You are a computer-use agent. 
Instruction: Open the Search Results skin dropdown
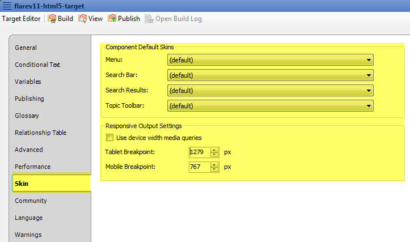coord(270,91)
